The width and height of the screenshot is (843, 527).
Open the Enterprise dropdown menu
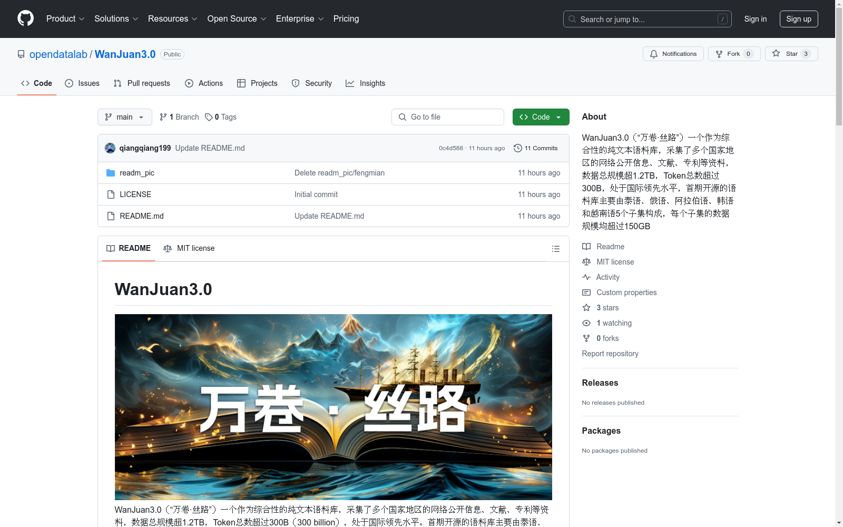click(x=300, y=18)
